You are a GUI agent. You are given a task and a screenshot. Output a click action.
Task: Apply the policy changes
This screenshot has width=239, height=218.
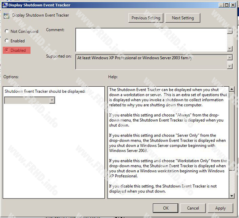220,208
